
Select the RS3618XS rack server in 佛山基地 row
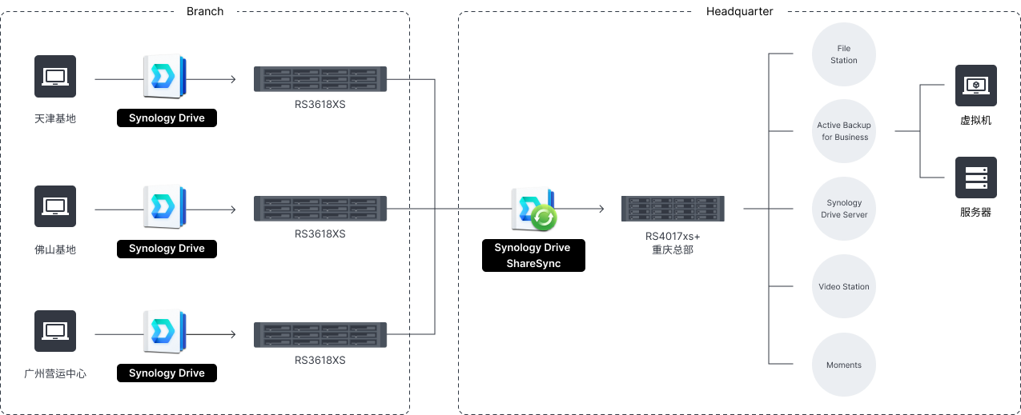tap(320, 209)
